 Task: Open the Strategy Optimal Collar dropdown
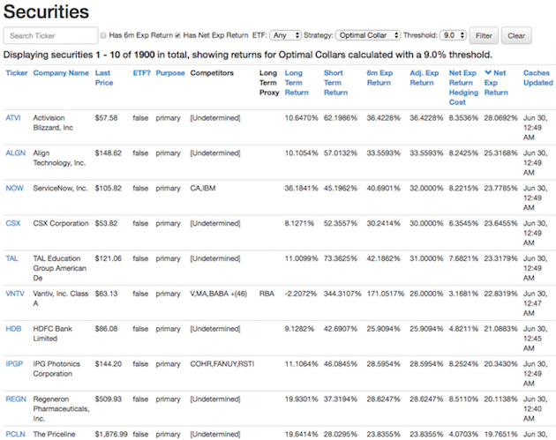pyautogui.click(x=368, y=35)
